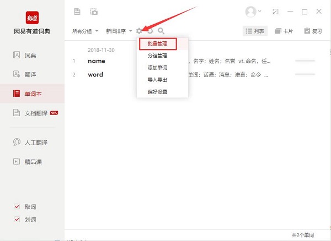331x241 pixels.
Task: Open the 精品课 courses section
Action: click(31, 162)
